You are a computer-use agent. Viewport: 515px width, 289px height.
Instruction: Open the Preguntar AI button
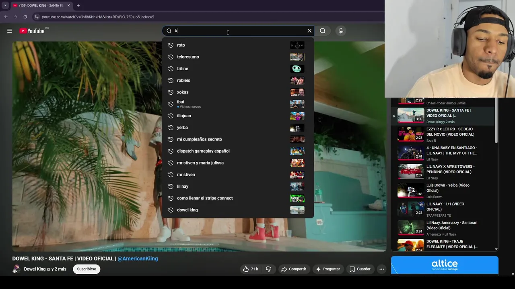328,269
